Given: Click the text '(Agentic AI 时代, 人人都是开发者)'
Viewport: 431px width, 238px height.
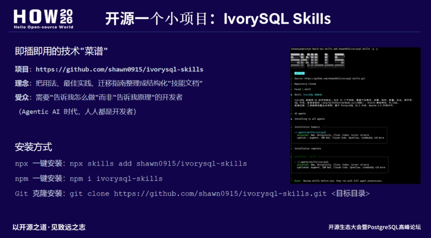Looking at the screenshot, I should pyautogui.click(x=77, y=111).
